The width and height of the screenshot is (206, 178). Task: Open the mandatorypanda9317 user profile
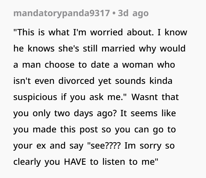[x=61, y=14]
